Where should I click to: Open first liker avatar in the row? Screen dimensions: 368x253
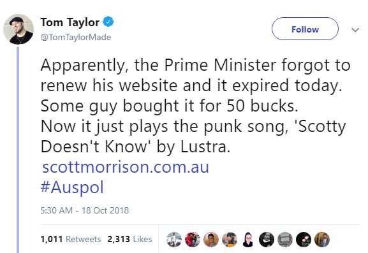point(174,240)
